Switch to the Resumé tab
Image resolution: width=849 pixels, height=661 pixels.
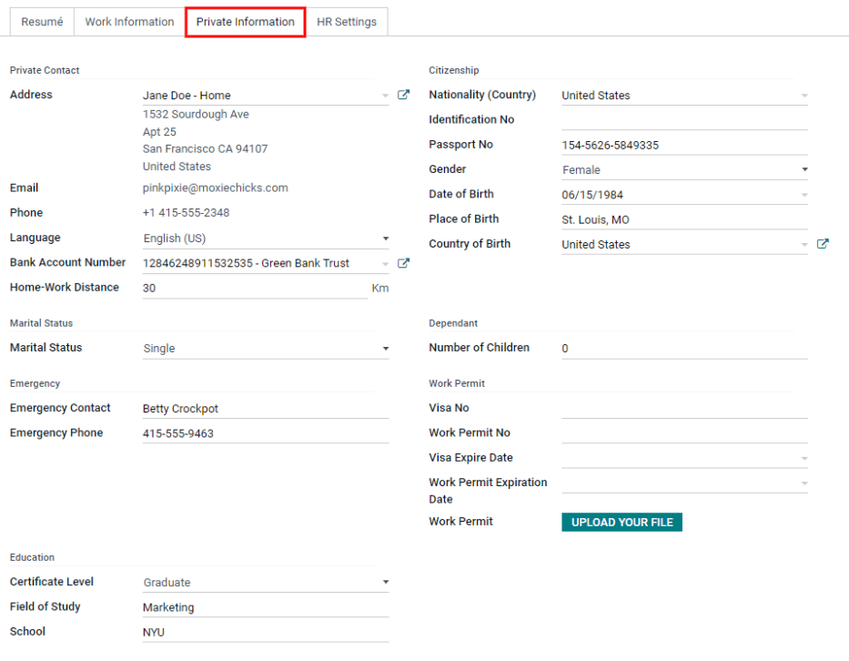[x=42, y=22]
